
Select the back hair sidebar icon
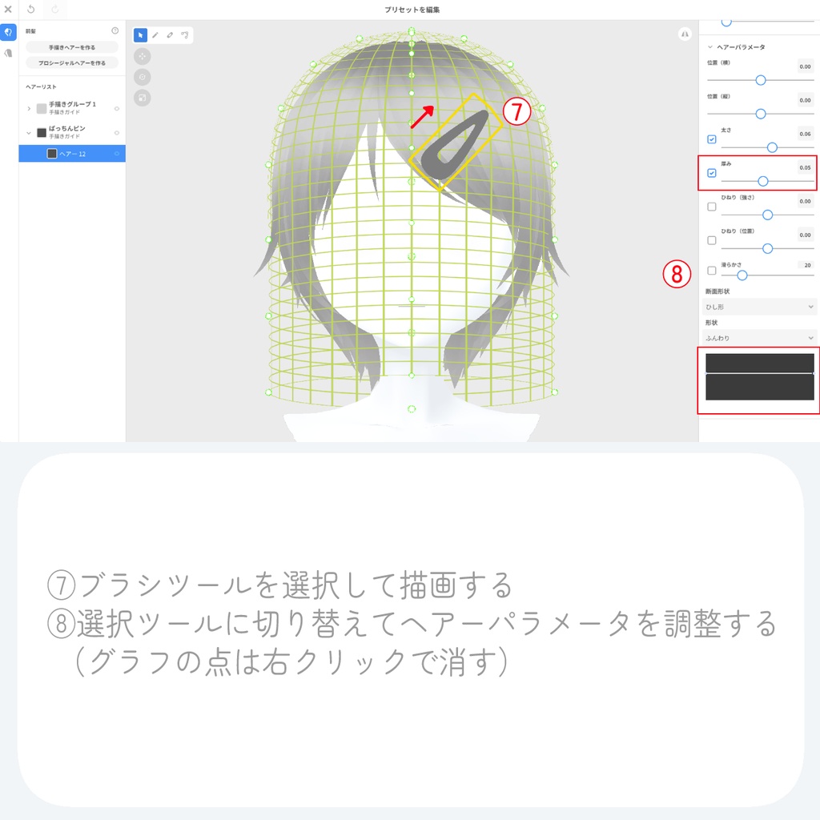coord(8,53)
